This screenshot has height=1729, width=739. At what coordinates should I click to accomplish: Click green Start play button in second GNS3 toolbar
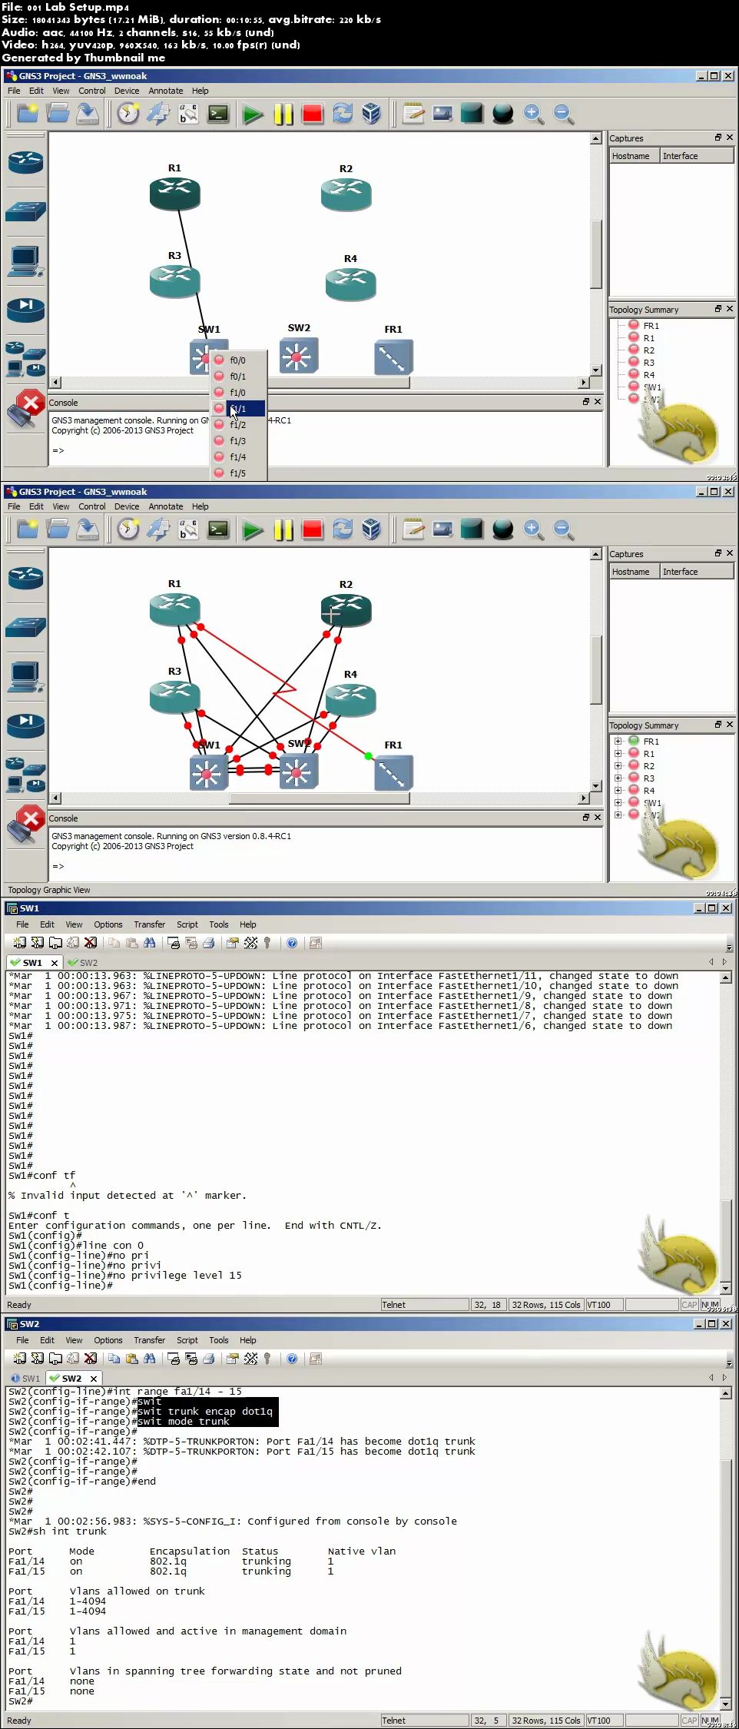click(x=252, y=530)
